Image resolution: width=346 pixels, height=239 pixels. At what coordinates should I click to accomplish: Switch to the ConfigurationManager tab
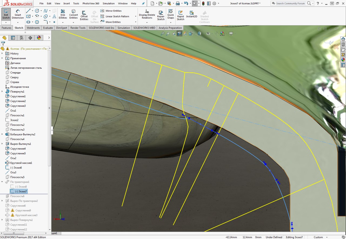[x=22, y=38]
